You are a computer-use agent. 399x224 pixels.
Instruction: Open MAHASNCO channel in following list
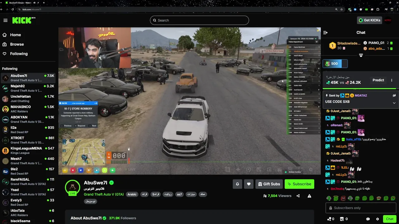(x=28, y=109)
